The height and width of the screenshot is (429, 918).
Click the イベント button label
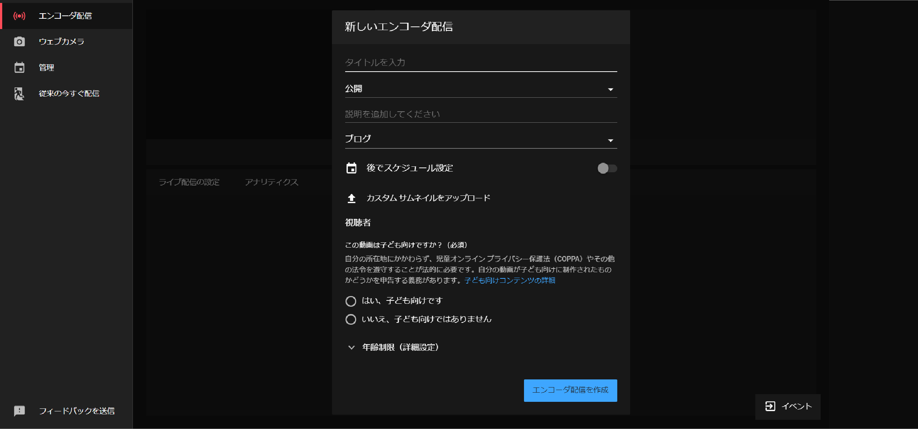(796, 406)
